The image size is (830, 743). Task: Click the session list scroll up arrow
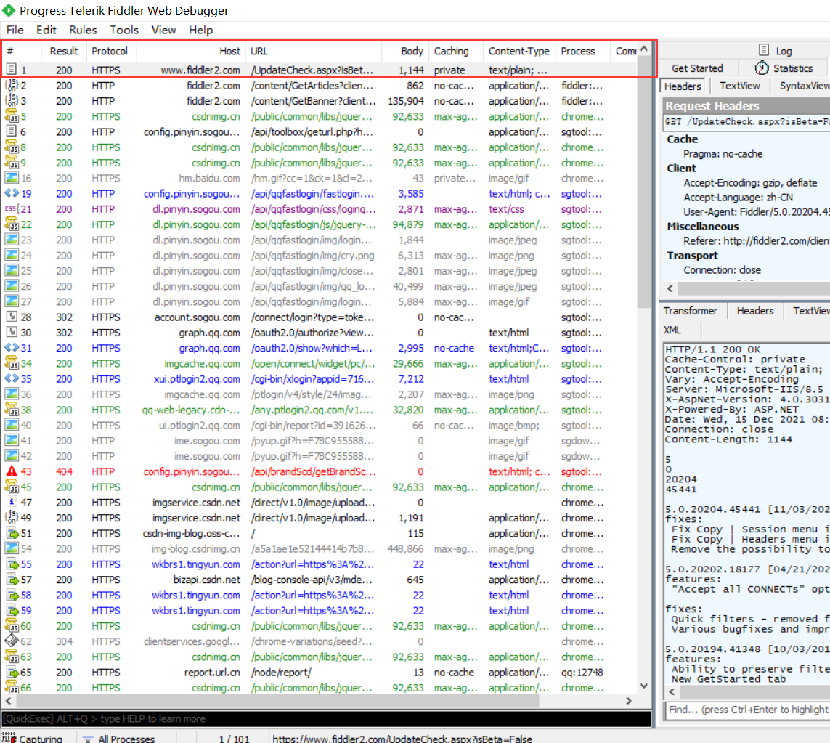(x=643, y=49)
